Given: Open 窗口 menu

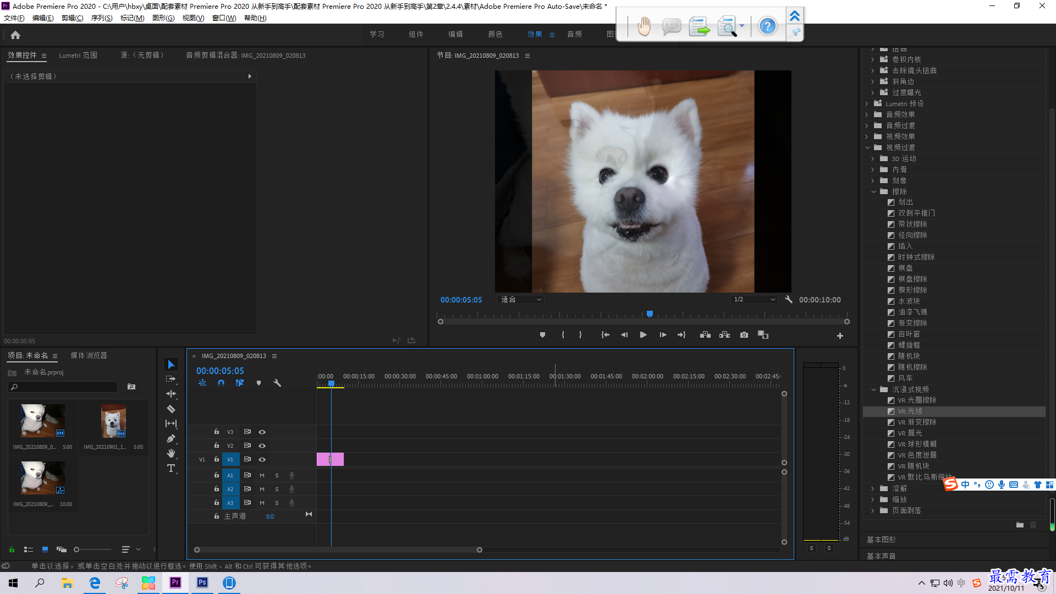Looking at the screenshot, I should pyautogui.click(x=224, y=18).
